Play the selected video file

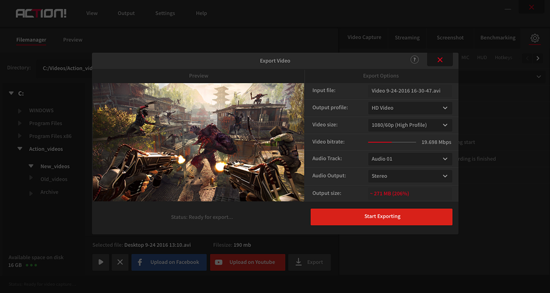(100, 262)
